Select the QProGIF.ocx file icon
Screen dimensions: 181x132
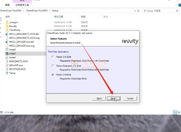(7, 65)
